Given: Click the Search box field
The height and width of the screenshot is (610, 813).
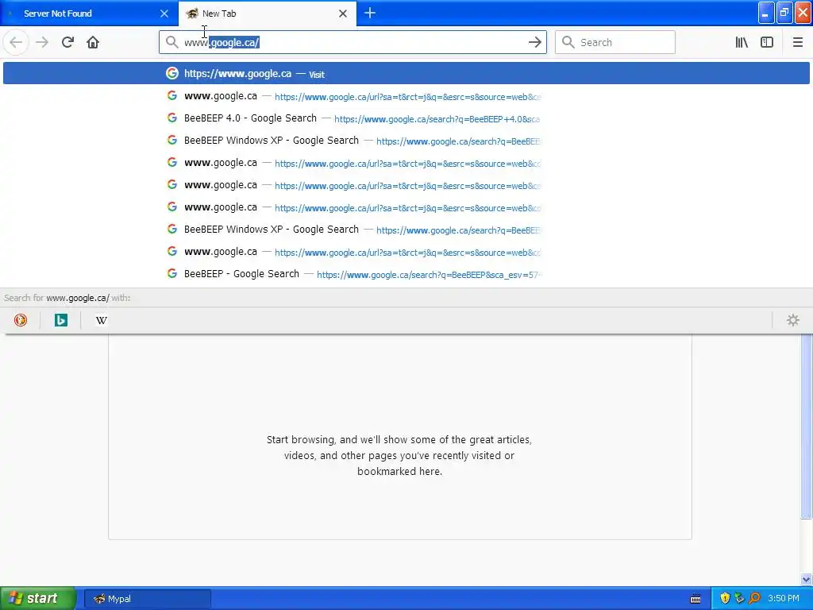Looking at the screenshot, I should pos(615,43).
